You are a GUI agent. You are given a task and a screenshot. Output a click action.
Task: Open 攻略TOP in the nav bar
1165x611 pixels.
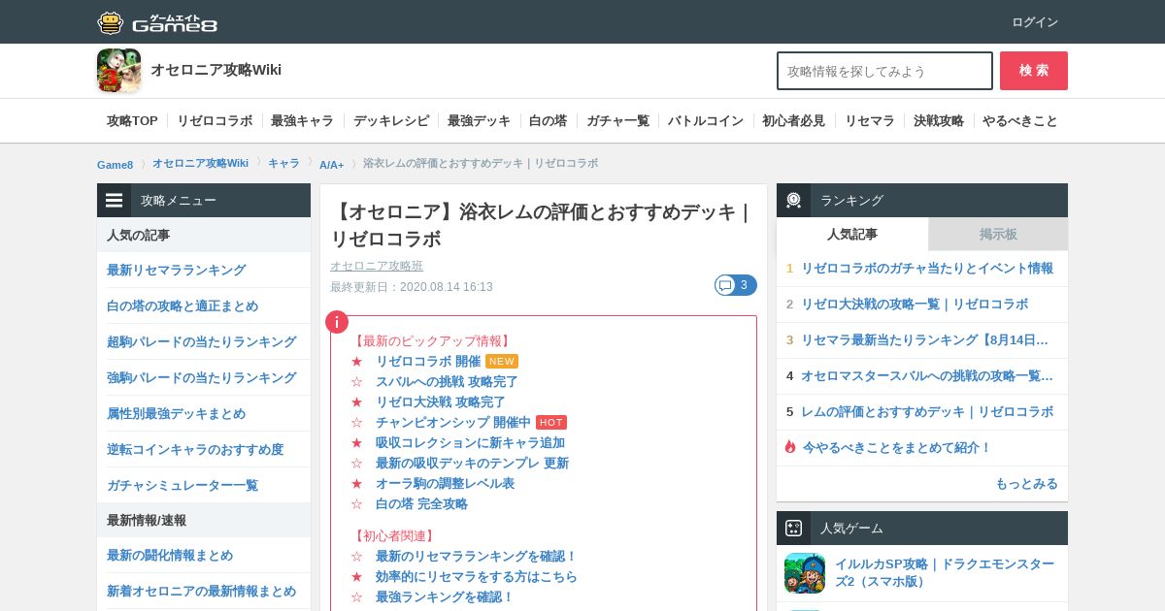click(132, 121)
